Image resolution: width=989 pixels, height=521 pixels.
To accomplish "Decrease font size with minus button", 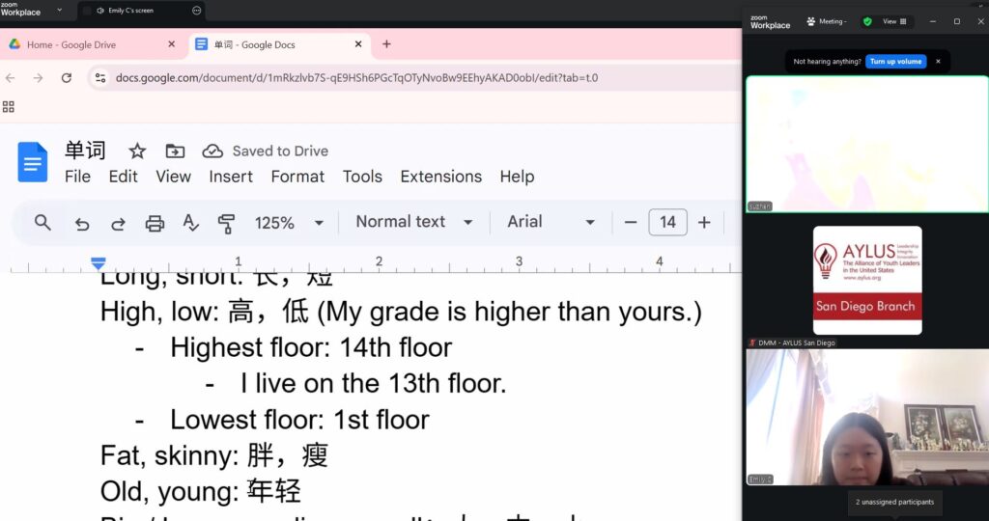I will (631, 222).
